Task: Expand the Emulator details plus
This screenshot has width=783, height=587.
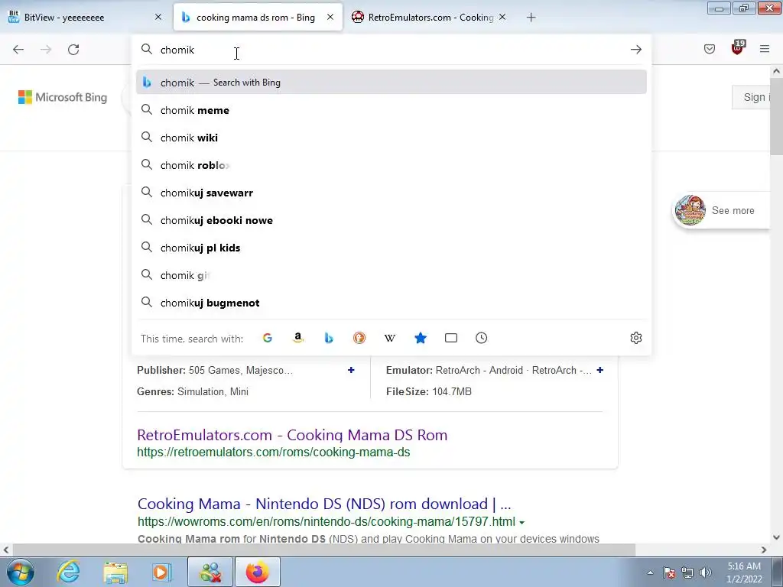Action: 599,370
